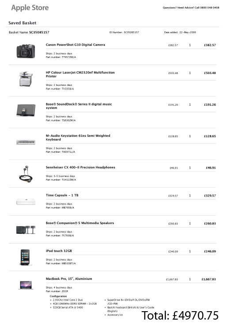This screenshot has height=328, width=231.
Task: Open M-Audio Keystation 61es product title
Action: [x=78, y=137]
